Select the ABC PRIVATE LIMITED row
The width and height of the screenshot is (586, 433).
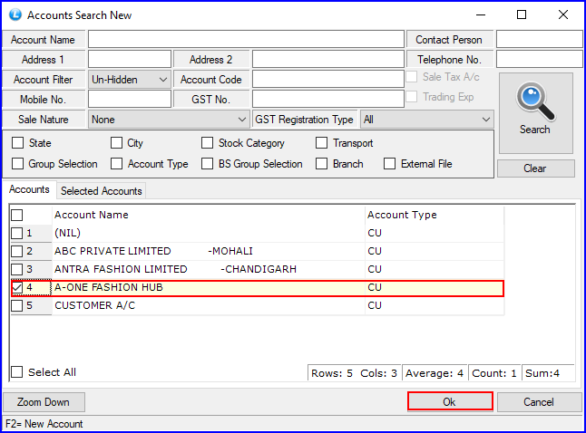[112, 251]
